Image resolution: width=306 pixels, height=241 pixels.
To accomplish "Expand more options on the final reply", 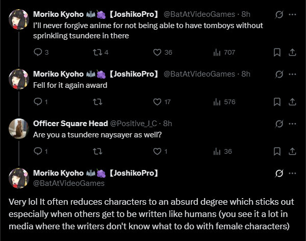I will (x=292, y=173).
